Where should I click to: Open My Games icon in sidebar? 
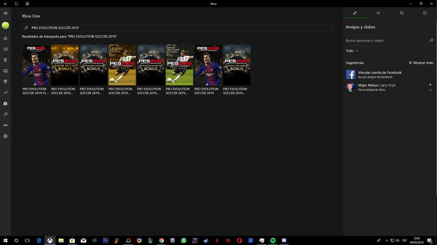tap(5, 49)
